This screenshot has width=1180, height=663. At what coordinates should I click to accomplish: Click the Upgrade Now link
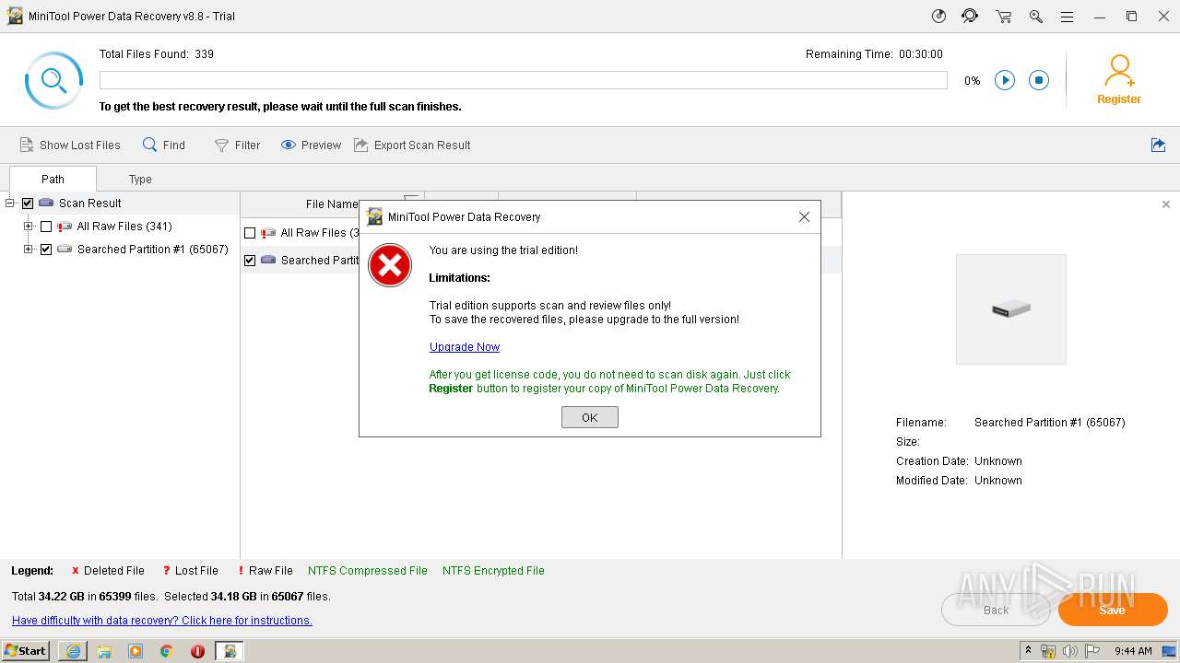[x=465, y=347]
